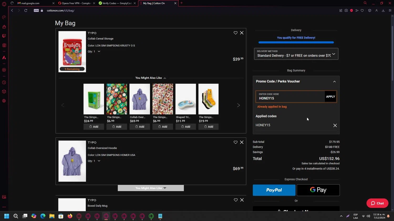Add Collab Oversized Hoodie recommendation to bag
Viewport: 394px width, 221px height.
tap(140, 127)
